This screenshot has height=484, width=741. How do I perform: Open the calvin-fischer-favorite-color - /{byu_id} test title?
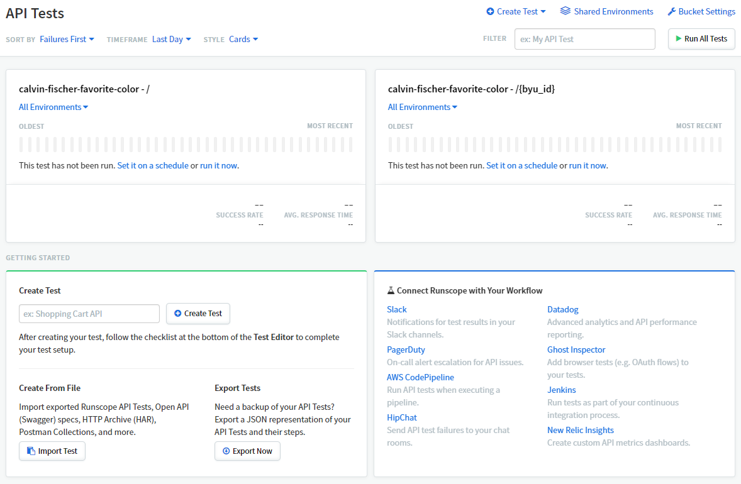tap(471, 89)
